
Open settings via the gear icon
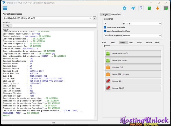pos(124,8)
